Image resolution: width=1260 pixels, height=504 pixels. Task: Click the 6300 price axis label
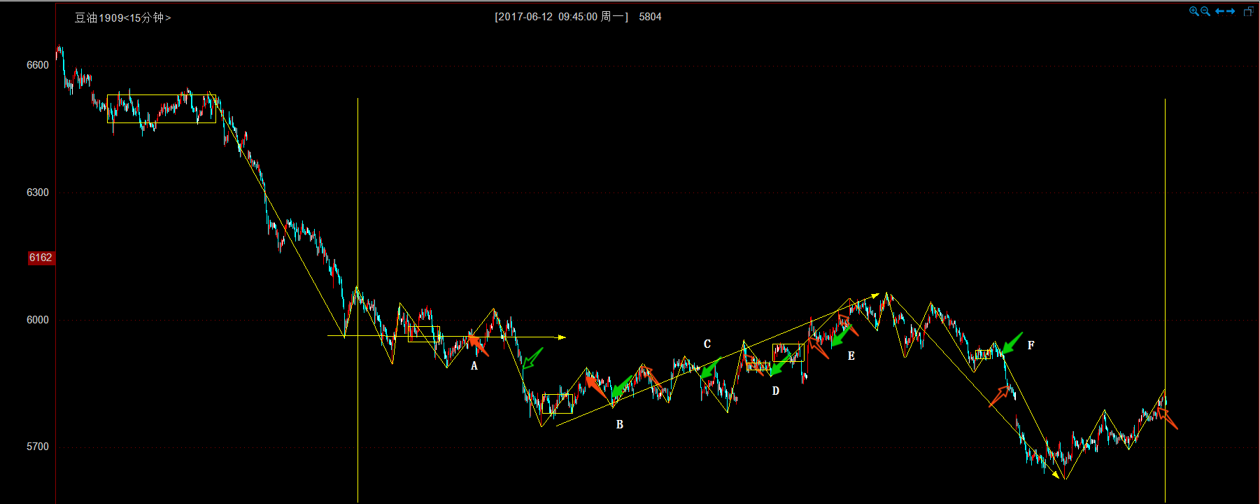pyautogui.click(x=38, y=192)
